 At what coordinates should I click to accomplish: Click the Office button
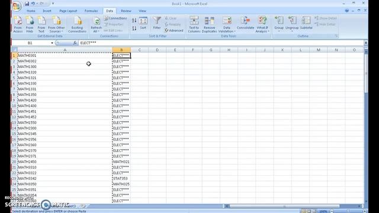coord(17,6)
